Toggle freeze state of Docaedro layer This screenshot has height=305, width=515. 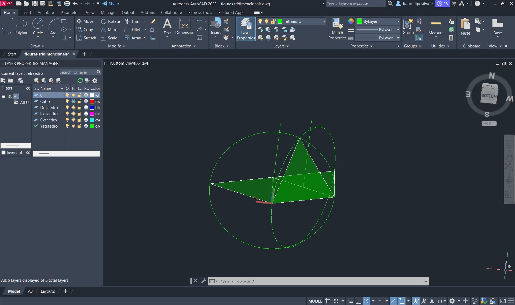click(x=73, y=108)
